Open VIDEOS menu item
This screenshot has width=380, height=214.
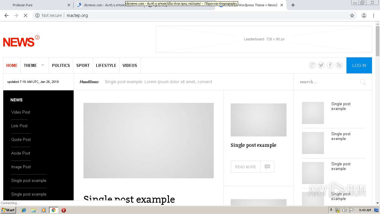[130, 65]
